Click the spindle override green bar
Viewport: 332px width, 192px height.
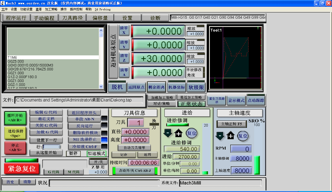pos(257,165)
